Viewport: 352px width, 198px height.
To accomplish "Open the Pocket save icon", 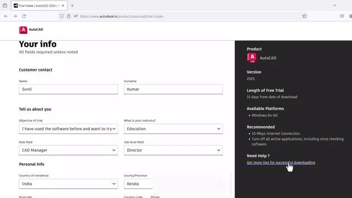I will pyautogui.click(x=342, y=16).
